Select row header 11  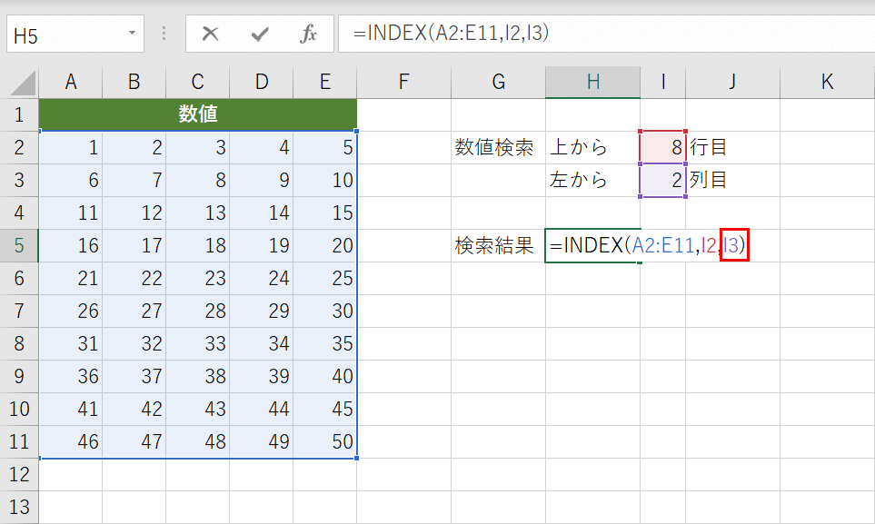[x=18, y=441]
